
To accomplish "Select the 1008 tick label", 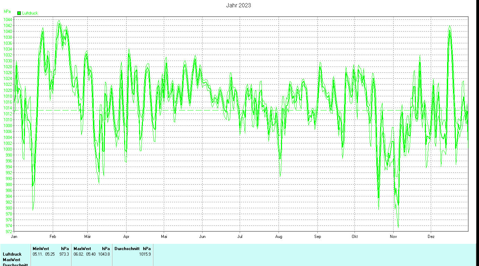I will click(8, 125).
